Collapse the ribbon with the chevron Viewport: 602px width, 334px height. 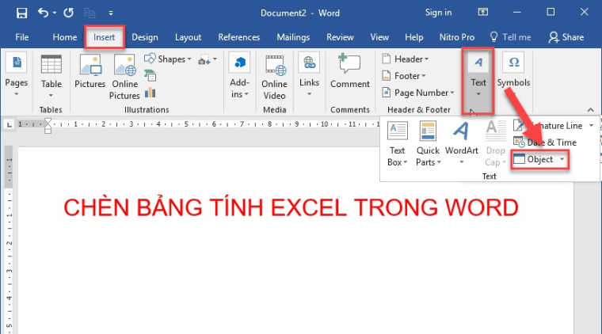590,110
